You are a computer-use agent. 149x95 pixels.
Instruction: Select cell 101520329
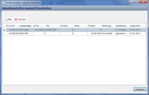pos(13,33)
